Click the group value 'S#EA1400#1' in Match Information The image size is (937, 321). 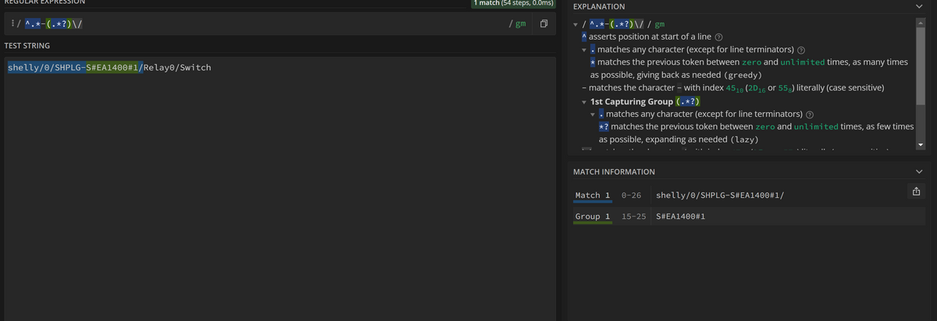tap(681, 216)
